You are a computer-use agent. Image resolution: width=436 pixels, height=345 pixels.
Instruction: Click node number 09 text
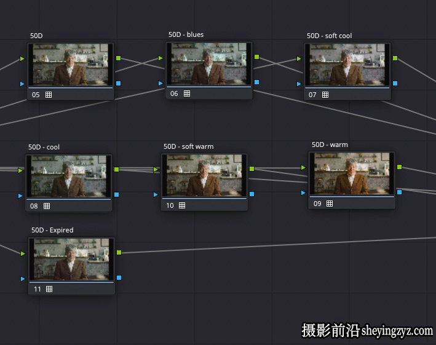[x=317, y=204]
